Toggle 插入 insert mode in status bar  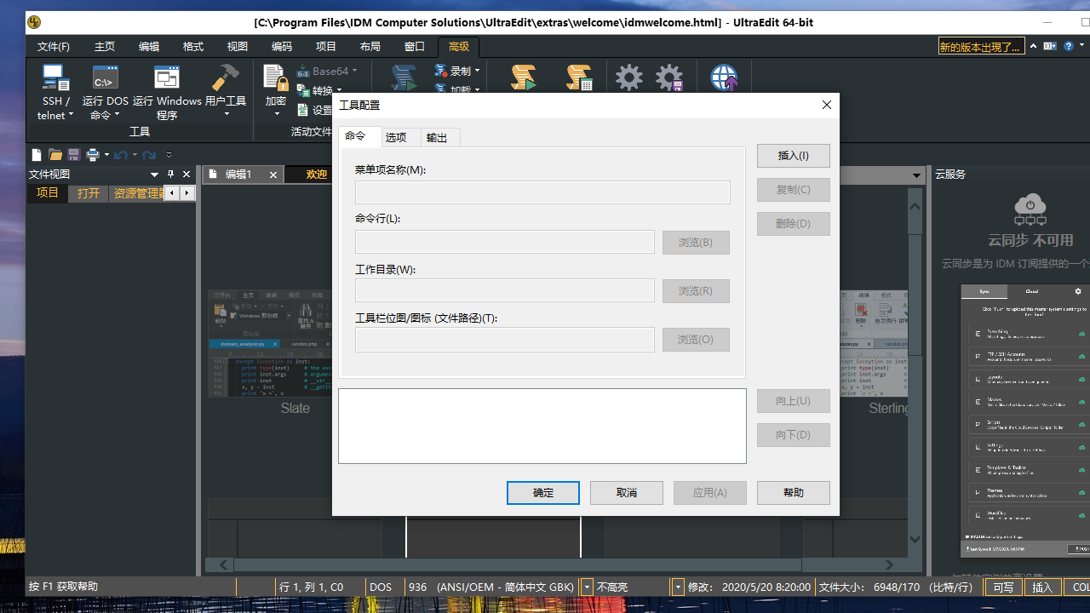click(x=1043, y=587)
